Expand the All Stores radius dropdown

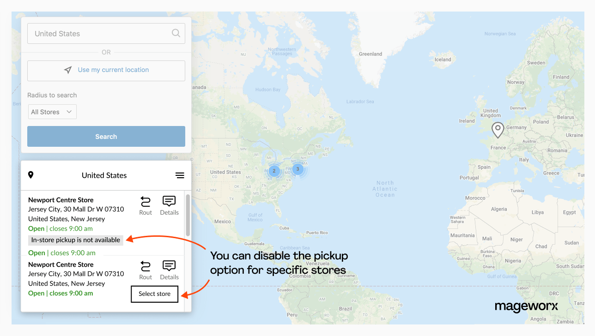click(52, 112)
